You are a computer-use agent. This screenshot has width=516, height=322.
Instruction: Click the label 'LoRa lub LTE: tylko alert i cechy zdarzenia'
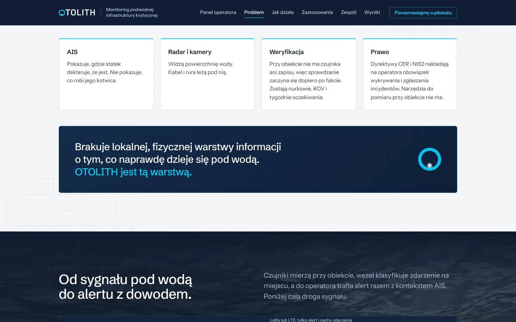coord(311,320)
